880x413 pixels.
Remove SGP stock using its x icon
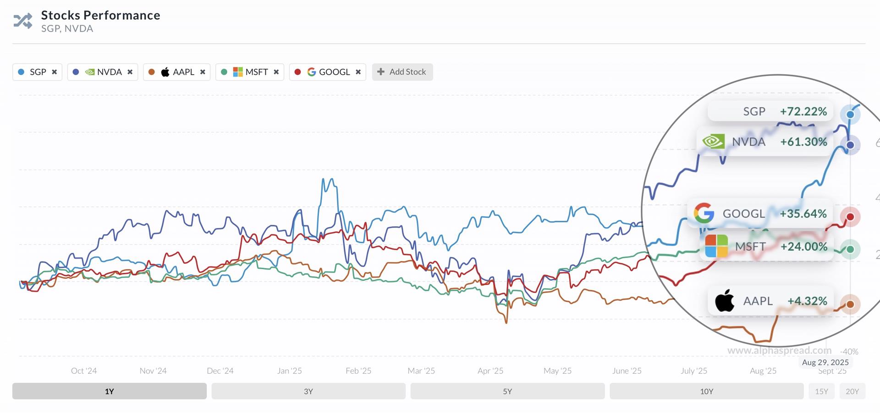(55, 72)
